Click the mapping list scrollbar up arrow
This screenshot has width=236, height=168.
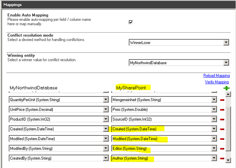point(229,94)
